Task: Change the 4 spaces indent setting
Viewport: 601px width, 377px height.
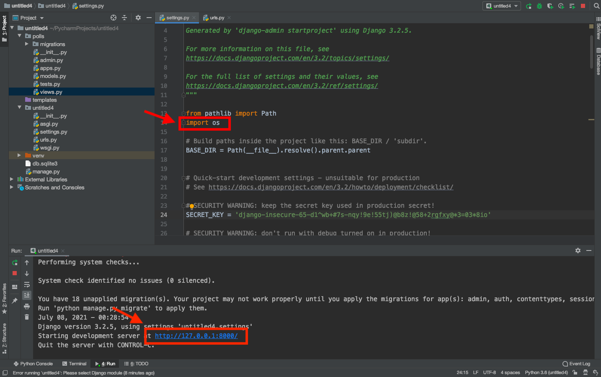Action: pyautogui.click(x=510, y=372)
